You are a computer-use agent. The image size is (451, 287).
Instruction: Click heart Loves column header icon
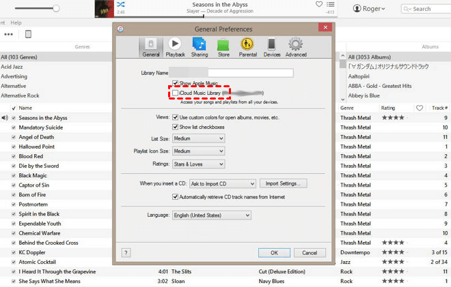[420, 108]
